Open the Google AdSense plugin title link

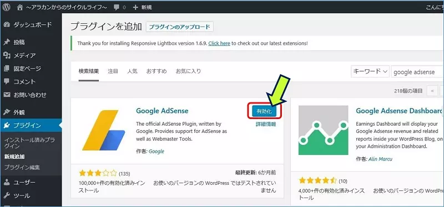click(x=162, y=111)
